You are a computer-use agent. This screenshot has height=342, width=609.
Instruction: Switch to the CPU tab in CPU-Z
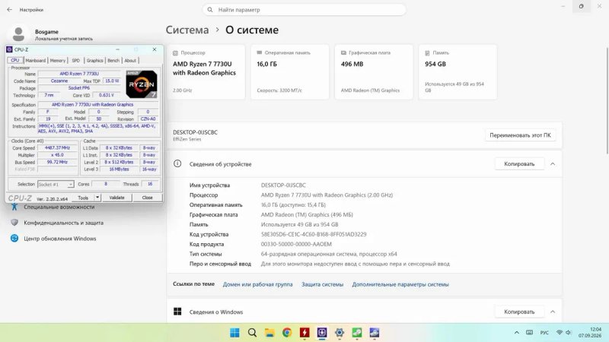(15, 60)
